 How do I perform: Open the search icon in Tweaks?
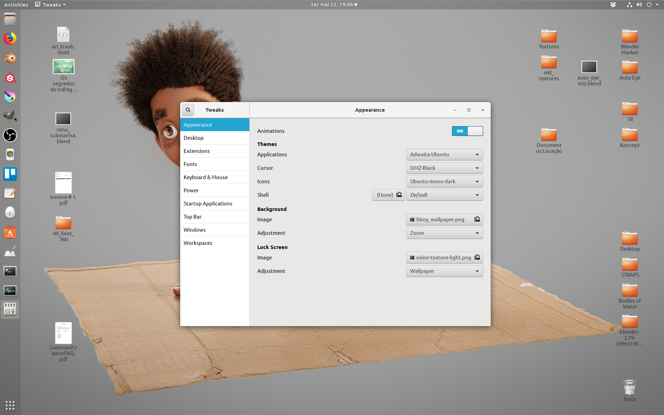point(188,110)
